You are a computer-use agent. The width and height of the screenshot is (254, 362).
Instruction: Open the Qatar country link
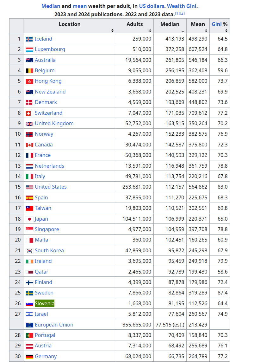click(x=41, y=272)
